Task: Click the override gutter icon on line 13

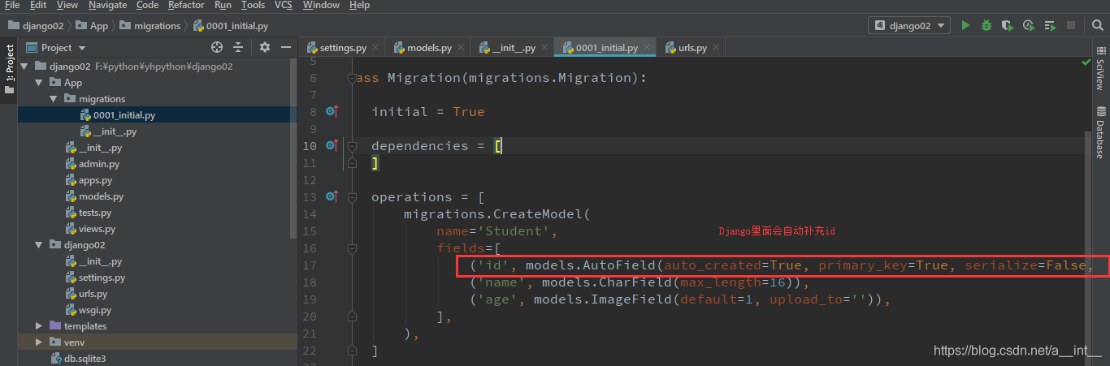Action: pos(332,196)
